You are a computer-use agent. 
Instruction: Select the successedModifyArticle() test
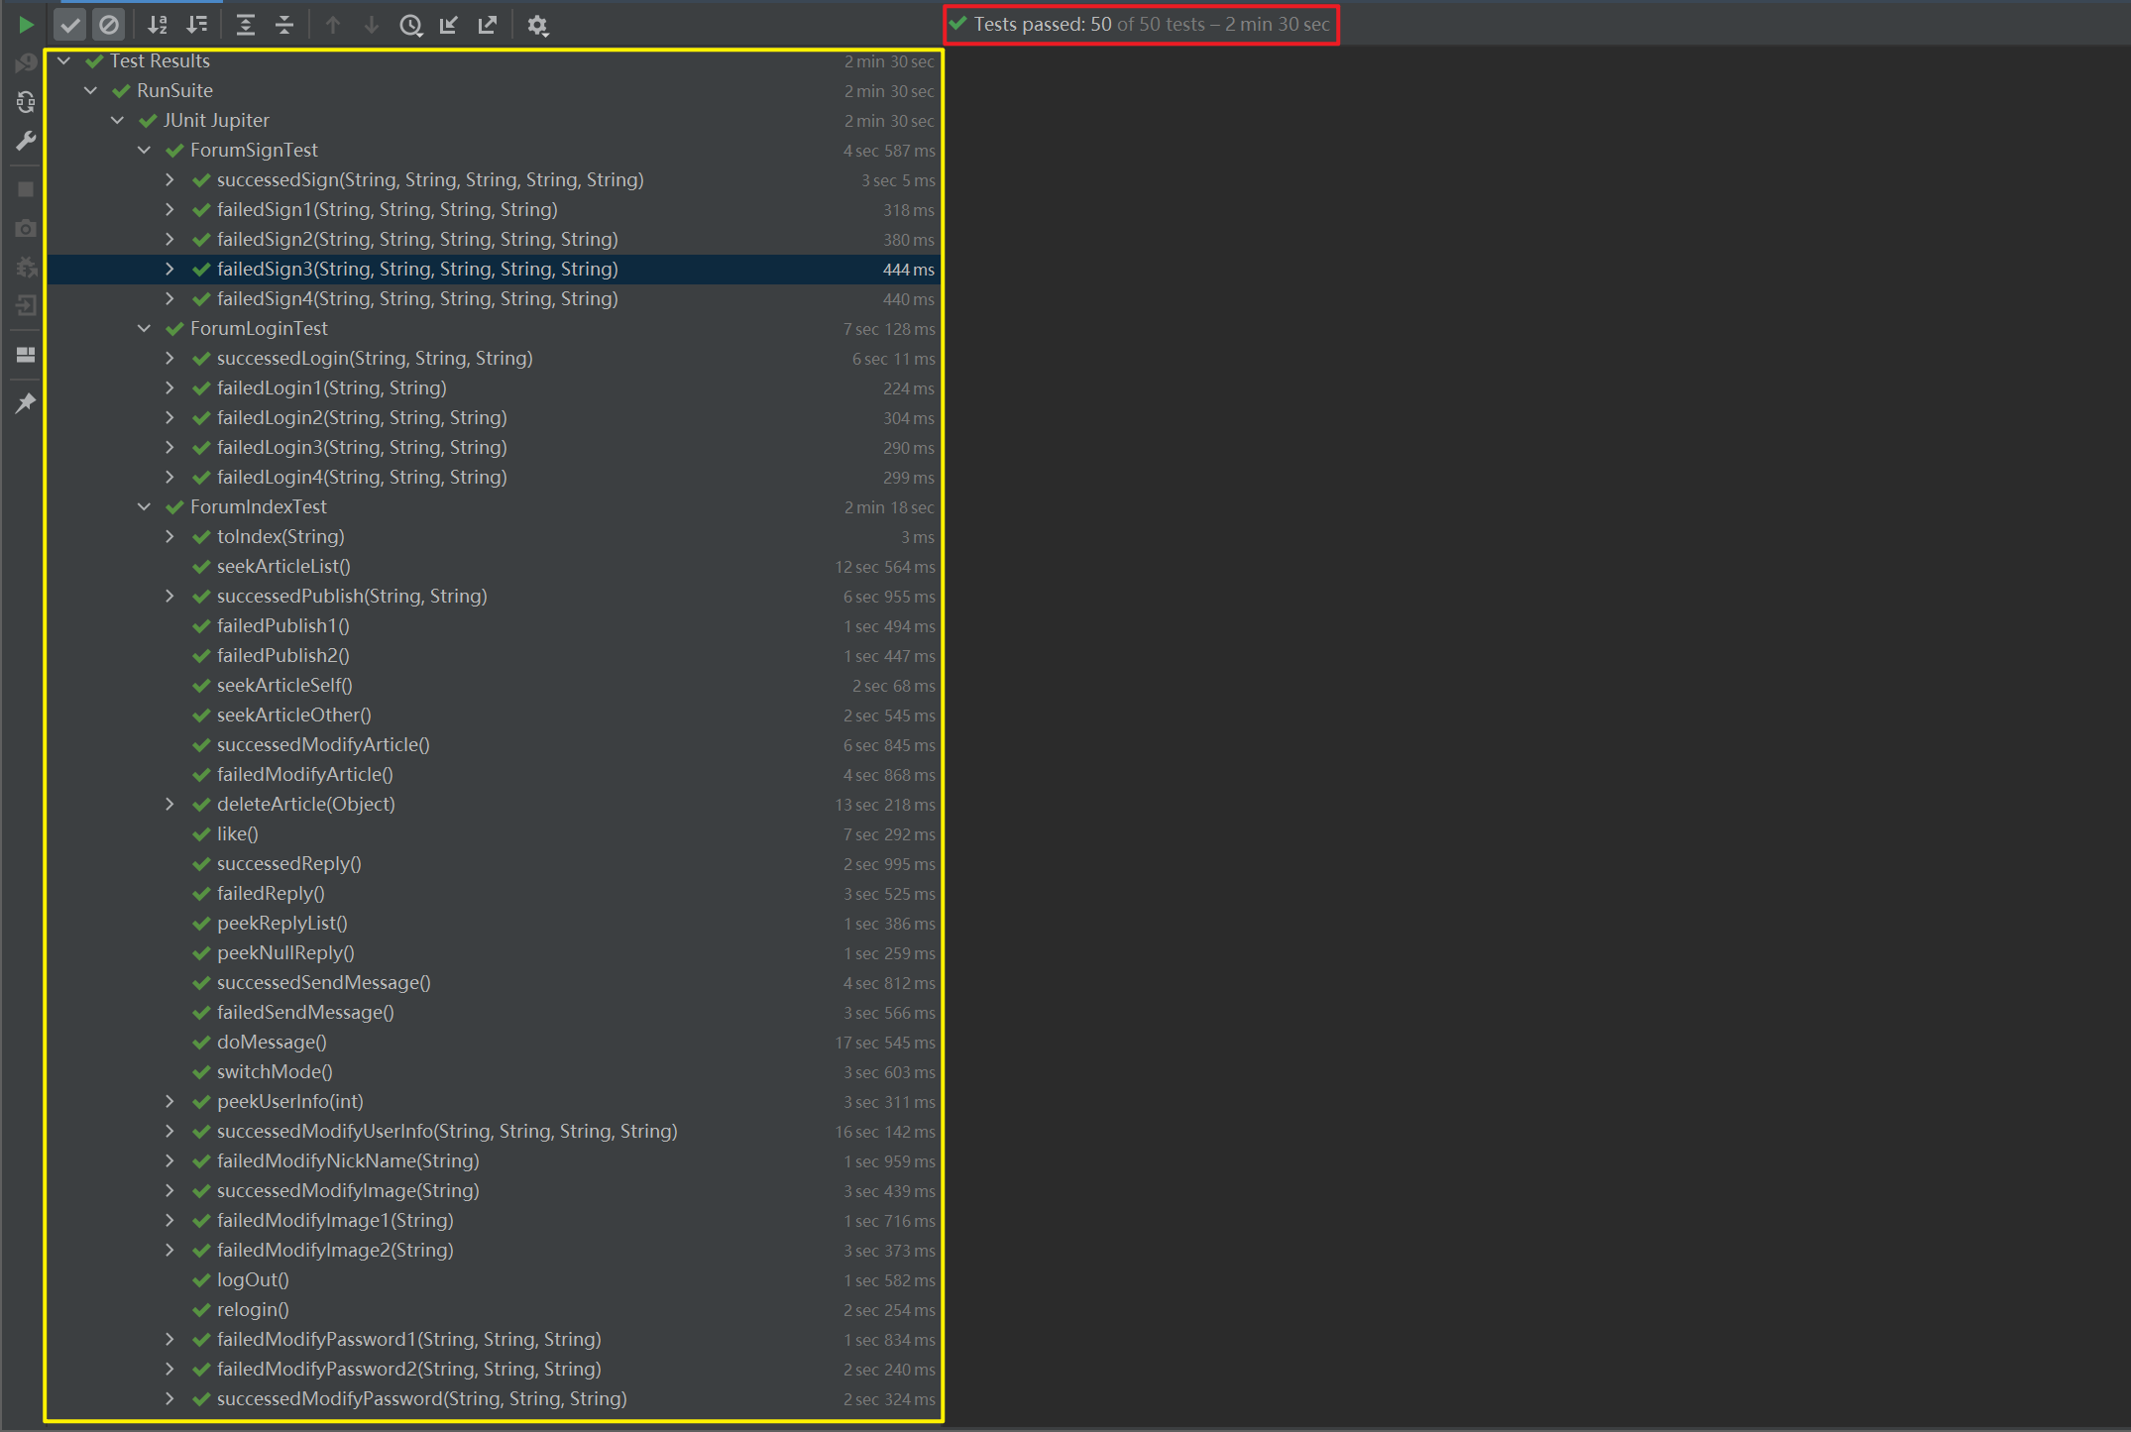(494, 745)
